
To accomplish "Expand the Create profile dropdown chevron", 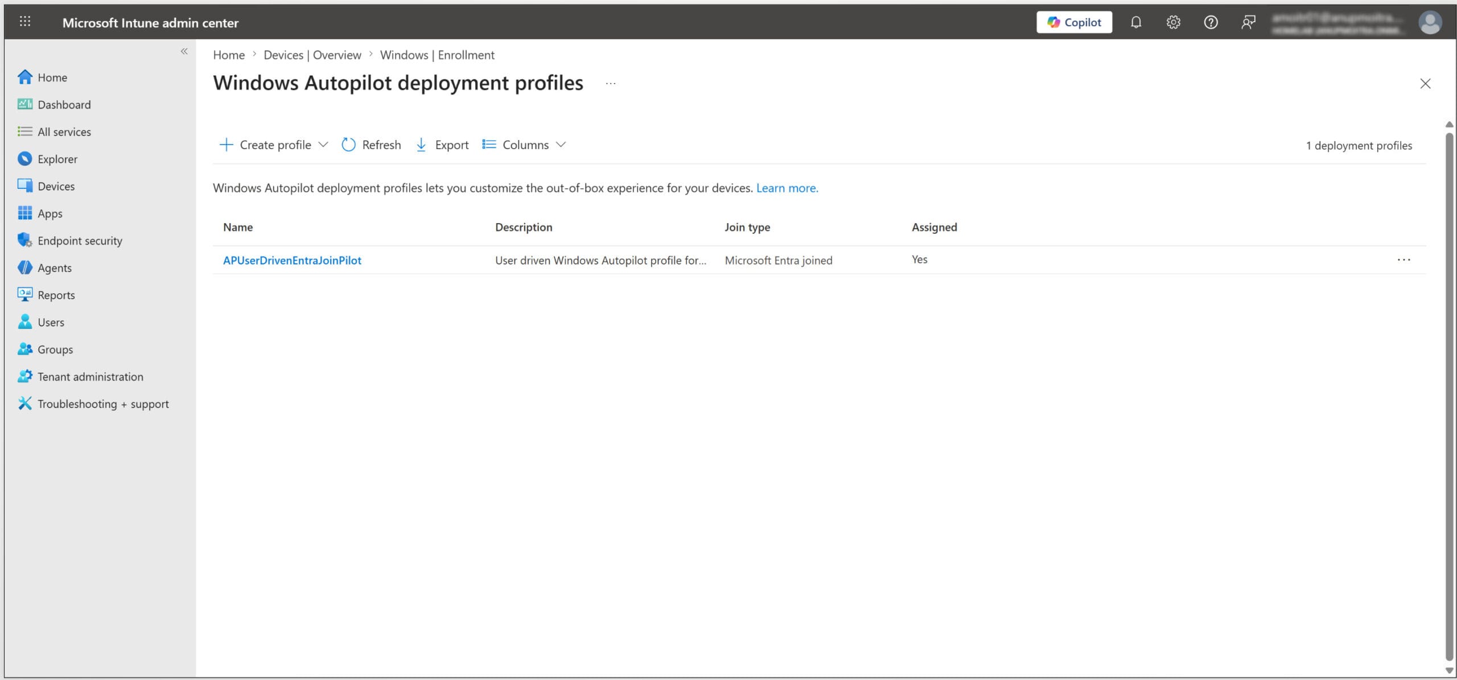I will point(323,145).
